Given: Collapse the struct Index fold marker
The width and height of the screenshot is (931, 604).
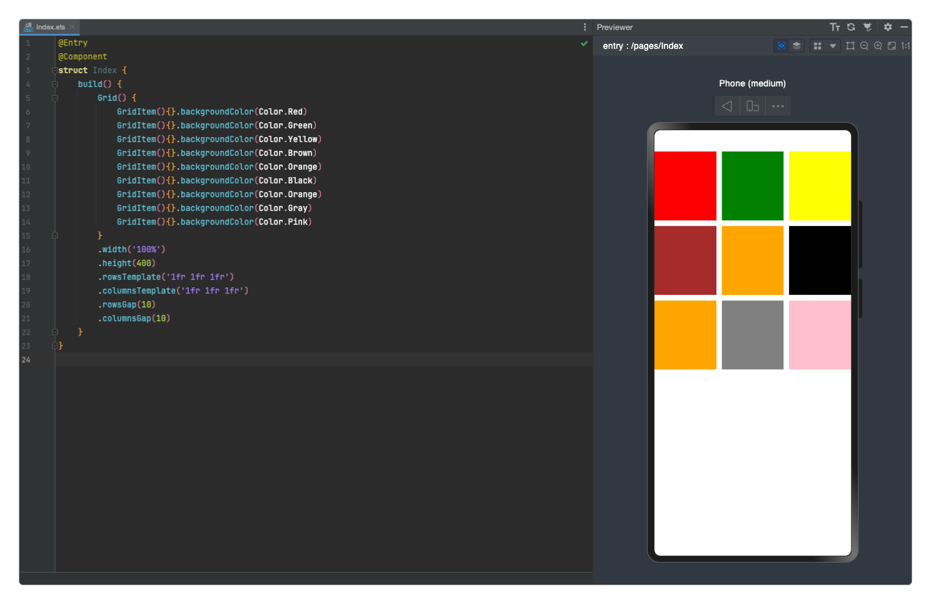Looking at the screenshot, I should [54, 71].
